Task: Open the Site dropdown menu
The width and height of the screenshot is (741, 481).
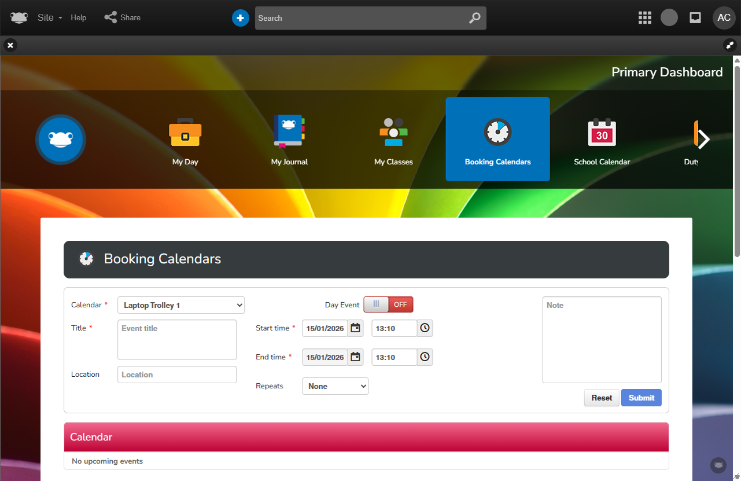Action: pos(50,18)
